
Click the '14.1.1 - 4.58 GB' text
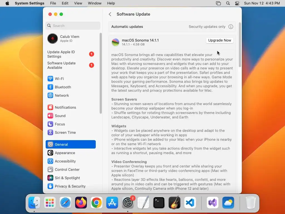coord(133,44)
